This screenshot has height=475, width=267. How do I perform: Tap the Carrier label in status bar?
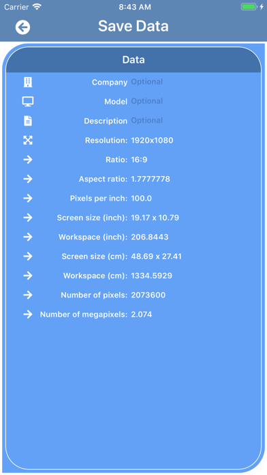pos(16,7)
